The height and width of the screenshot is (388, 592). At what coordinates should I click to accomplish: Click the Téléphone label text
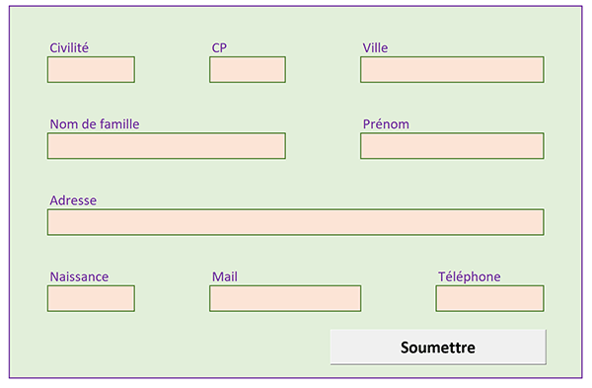click(x=470, y=276)
